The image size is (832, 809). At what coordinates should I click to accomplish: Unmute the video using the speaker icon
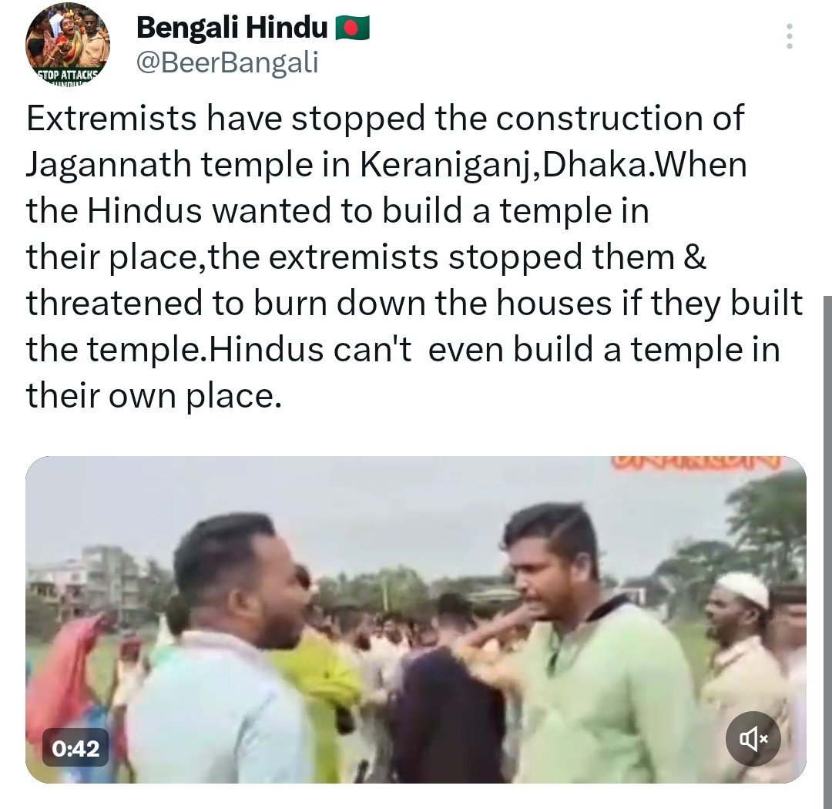pyautogui.click(x=753, y=738)
